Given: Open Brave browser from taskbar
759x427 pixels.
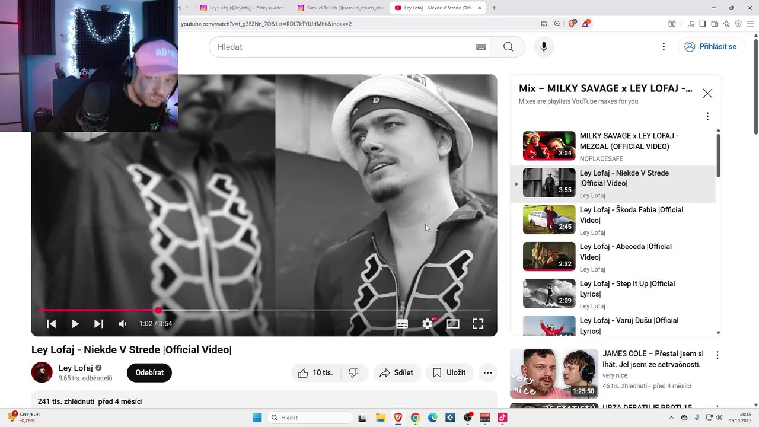Looking at the screenshot, I should click(398, 418).
